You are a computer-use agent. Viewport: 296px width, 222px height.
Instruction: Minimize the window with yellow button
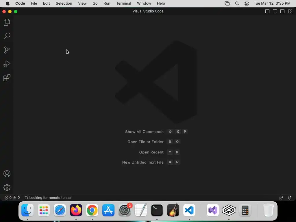(10, 12)
